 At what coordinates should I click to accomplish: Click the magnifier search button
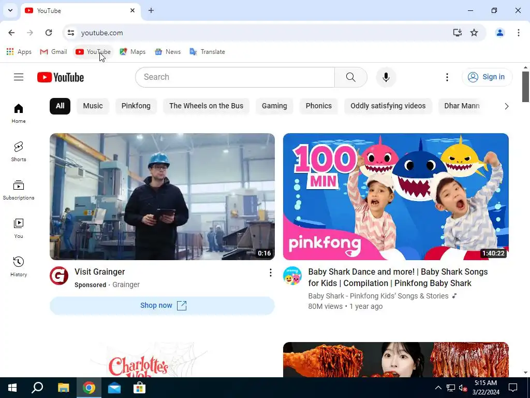point(350,77)
